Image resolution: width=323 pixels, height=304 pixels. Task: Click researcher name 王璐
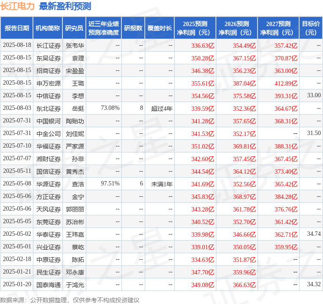(78, 83)
